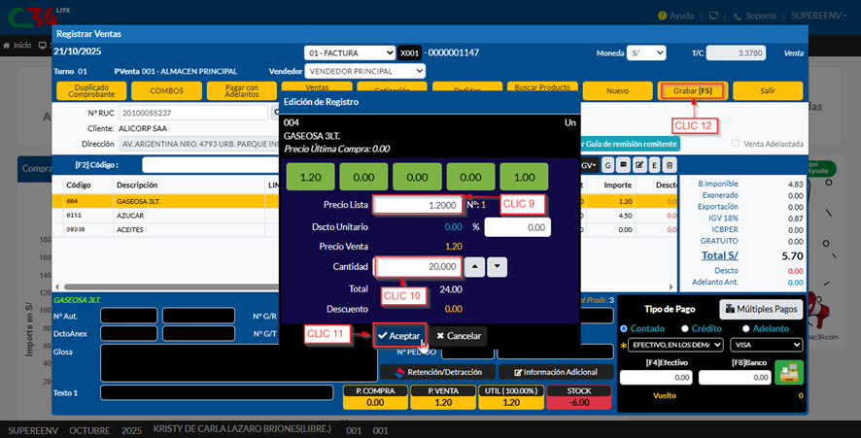Open the VISA card type dropdown
861x438 pixels.
[x=765, y=345]
